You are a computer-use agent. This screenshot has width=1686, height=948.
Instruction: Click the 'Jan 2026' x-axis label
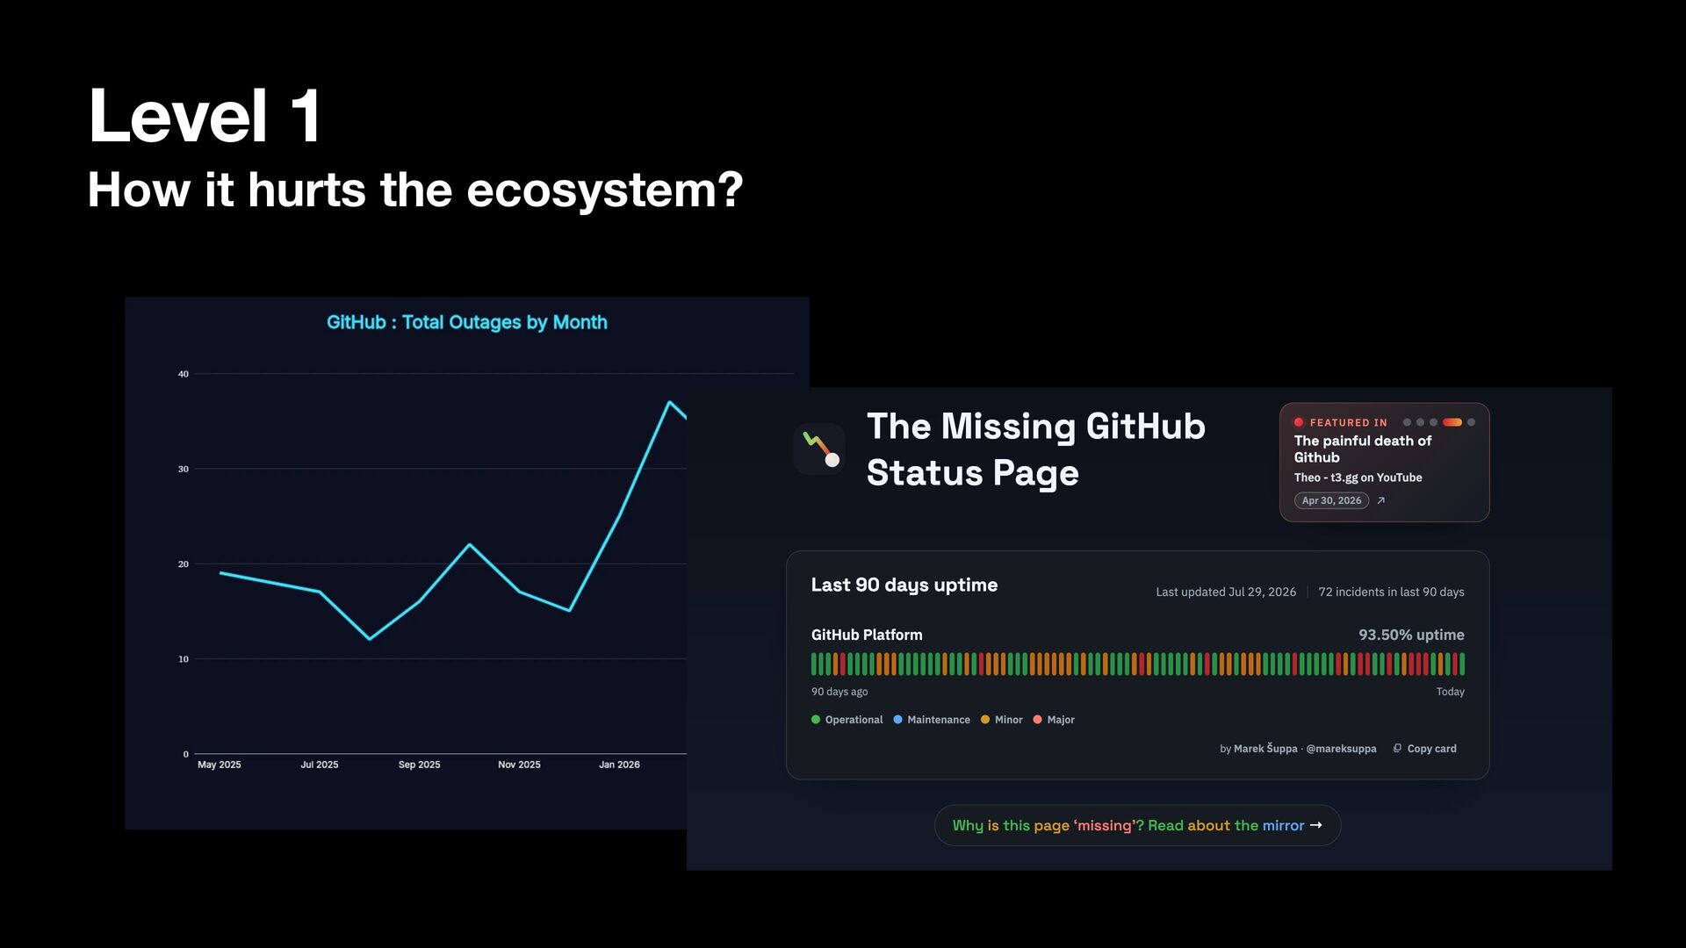click(619, 765)
